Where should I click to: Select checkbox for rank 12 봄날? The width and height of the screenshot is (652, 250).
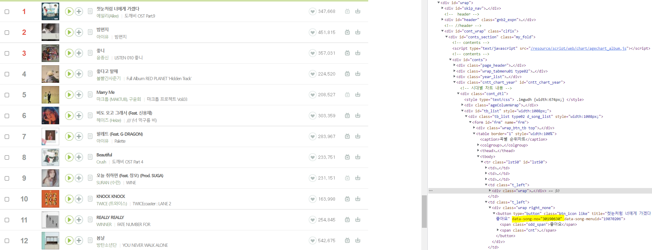7,241
